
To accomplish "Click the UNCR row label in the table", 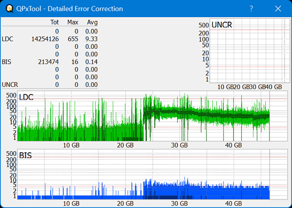I will tap(10, 85).
